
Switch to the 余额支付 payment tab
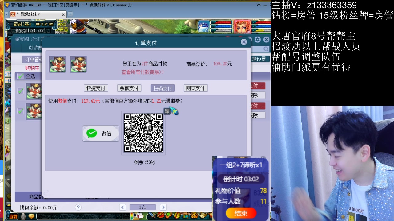click(x=129, y=88)
